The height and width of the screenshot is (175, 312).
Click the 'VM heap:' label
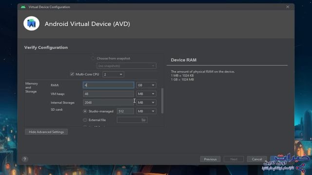click(58, 94)
